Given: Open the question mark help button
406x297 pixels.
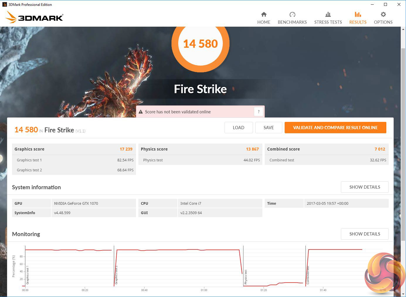Looking at the screenshot, I should pyautogui.click(x=259, y=112).
